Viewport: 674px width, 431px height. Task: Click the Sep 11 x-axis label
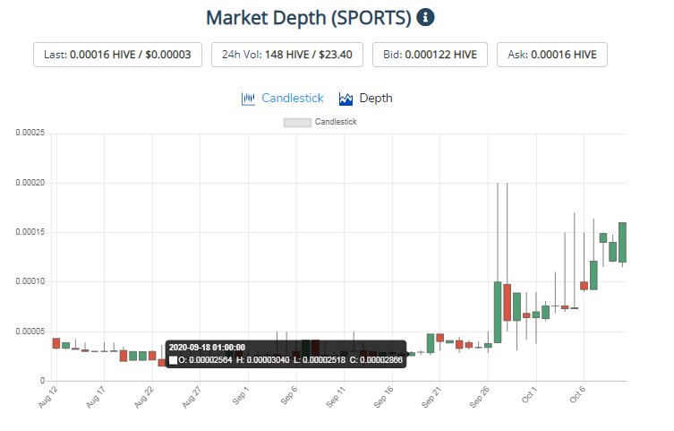point(336,397)
